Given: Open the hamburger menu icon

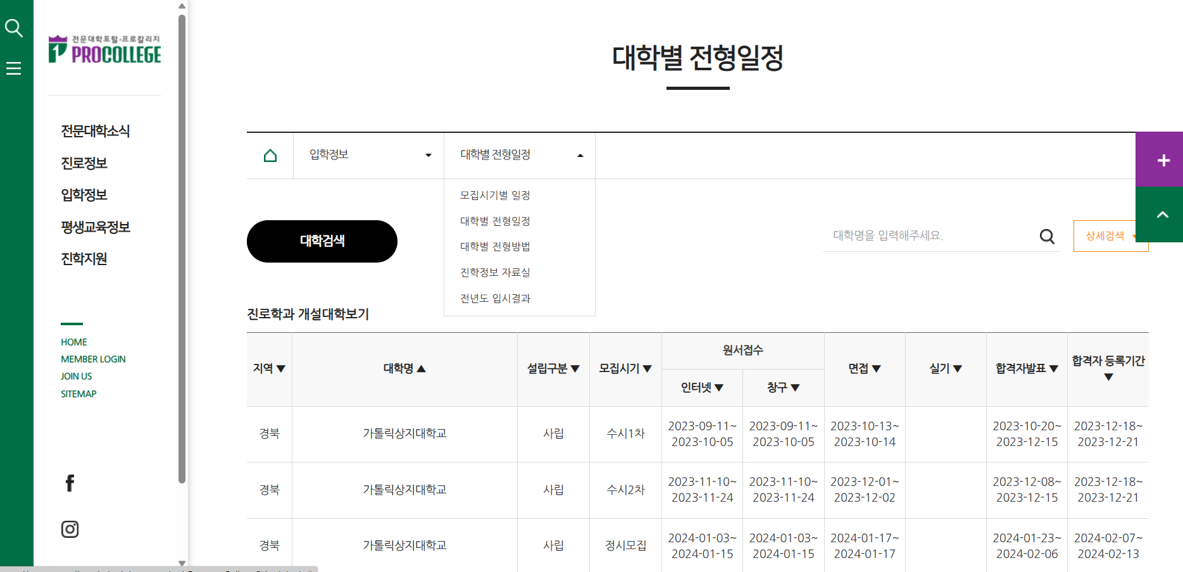Looking at the screenshot, I should (x=13, y=68).
